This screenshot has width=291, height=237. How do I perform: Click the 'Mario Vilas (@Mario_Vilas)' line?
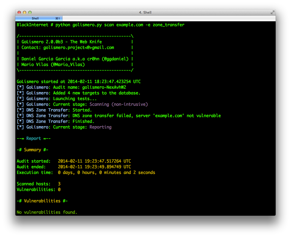[x=53, y=65]
